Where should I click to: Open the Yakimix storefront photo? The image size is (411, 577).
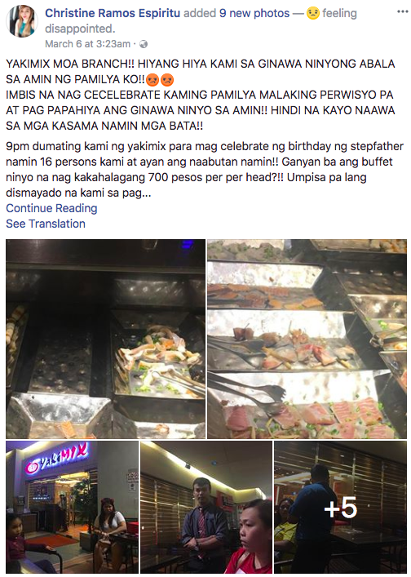72,507
